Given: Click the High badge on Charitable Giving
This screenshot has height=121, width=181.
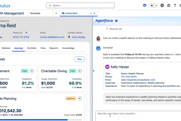Looking at the screenshot, I should coord(72,71).
